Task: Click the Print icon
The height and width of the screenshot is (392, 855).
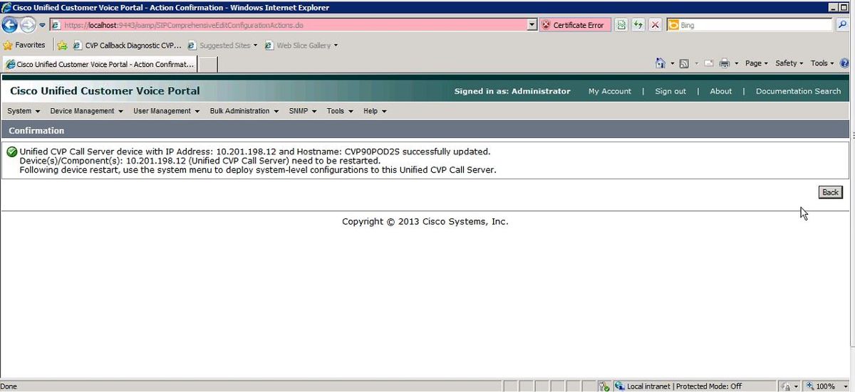Action: 725,63
